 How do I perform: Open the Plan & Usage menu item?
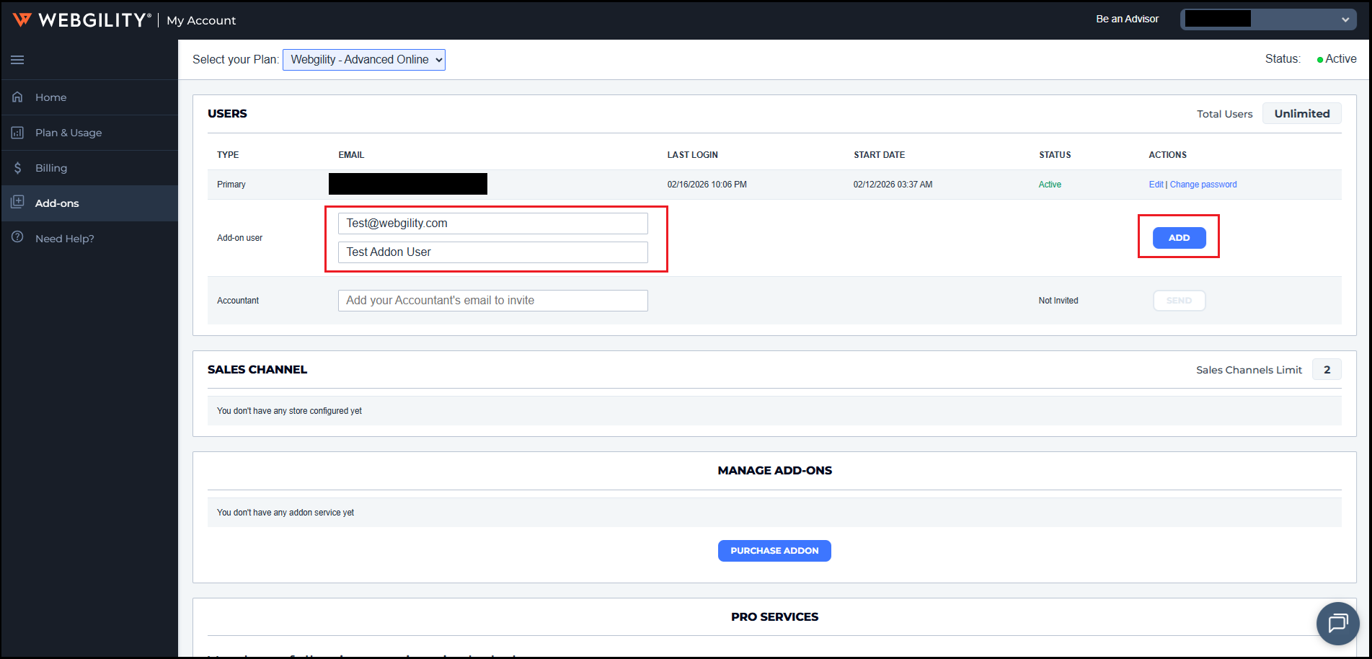[x=68, y=133]
